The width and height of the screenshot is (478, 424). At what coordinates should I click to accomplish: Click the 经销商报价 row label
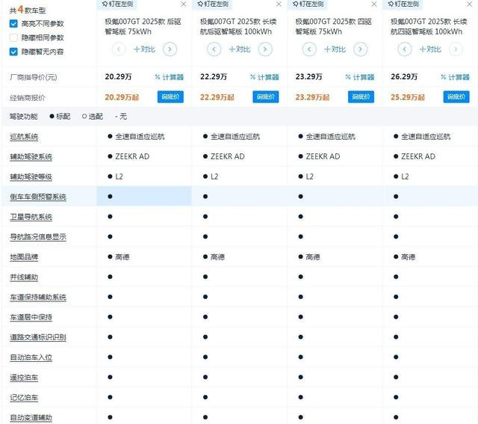tap(28, 98)
